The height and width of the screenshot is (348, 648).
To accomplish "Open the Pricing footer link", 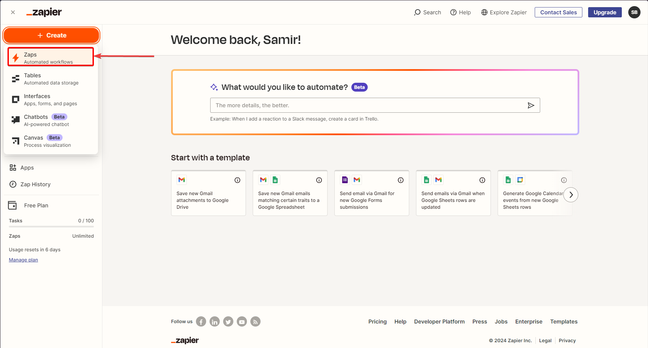I will [x=377, y=321].
